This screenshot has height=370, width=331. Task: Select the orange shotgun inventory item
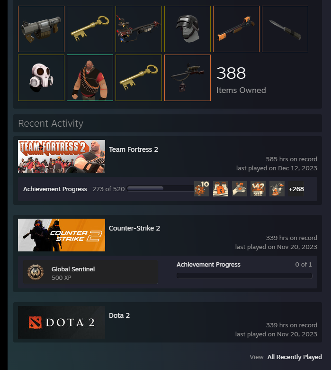(236, 29)
